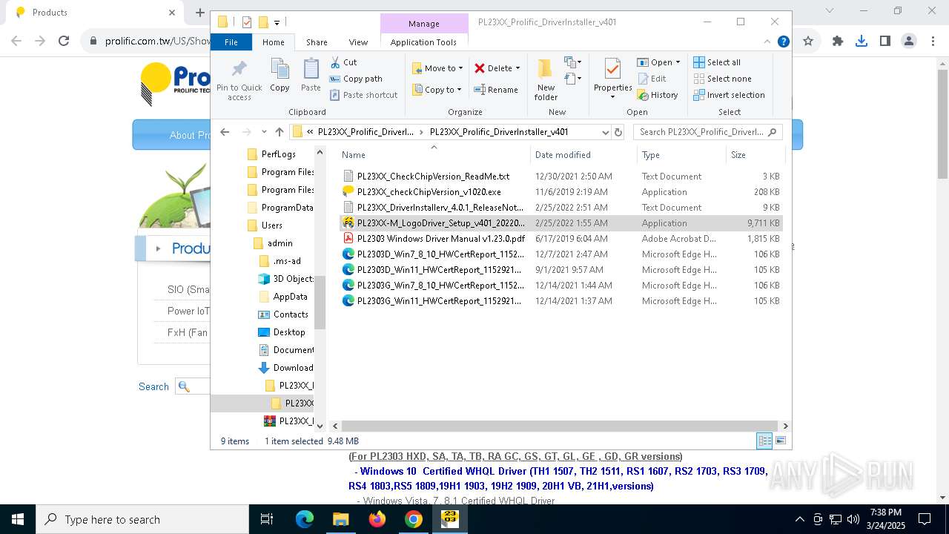
Task: Bookmark page with star icon
Action: tap(808, 41)
